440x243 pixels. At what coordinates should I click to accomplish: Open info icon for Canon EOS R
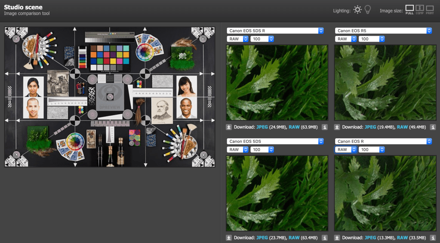point(433,238)
